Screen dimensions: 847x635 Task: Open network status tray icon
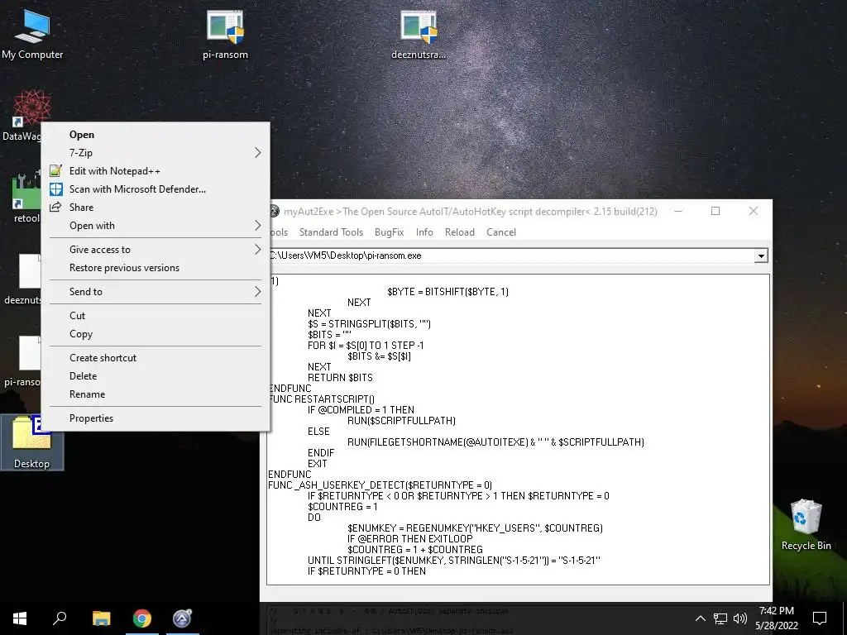click(720, 618)
